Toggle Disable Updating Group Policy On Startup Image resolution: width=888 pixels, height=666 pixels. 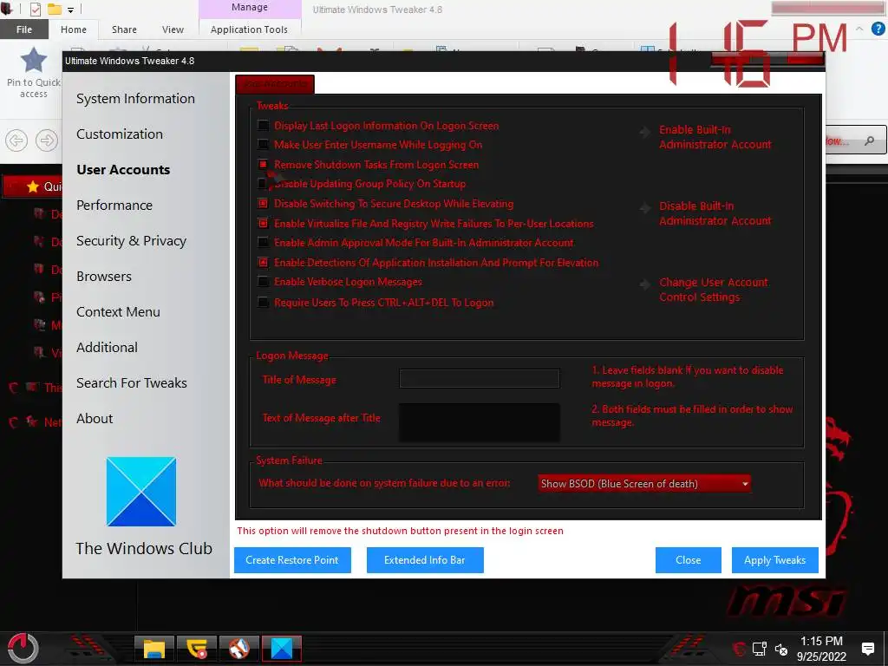(x=263, y=184)
